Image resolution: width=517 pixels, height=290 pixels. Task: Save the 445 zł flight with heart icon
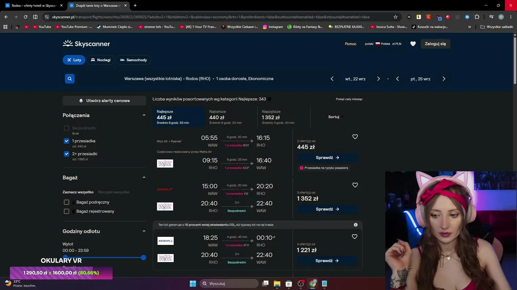click(355, 137)
